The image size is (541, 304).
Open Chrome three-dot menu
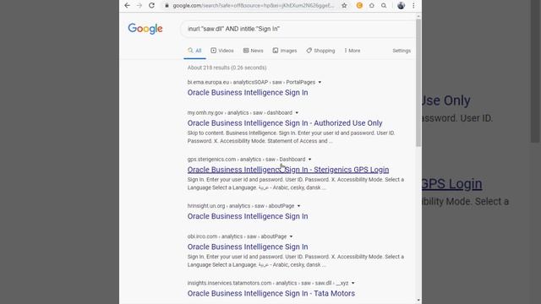coord(413,6)
